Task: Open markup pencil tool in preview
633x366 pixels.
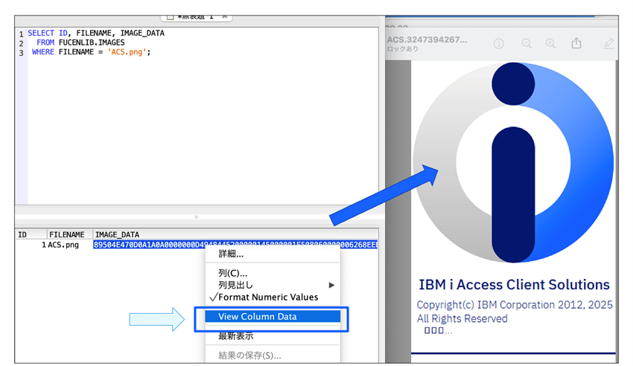Action: pyautogui.click(x=608, y=44)
